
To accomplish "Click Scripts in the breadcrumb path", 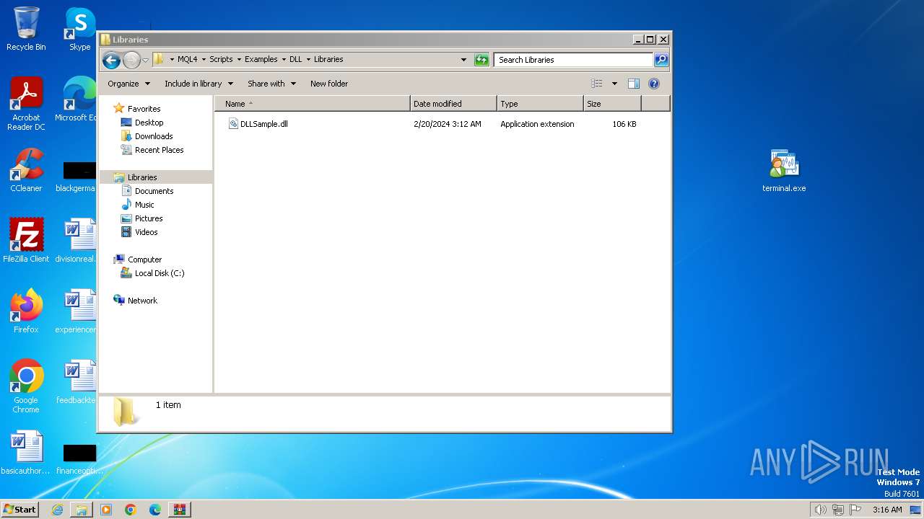I will [221, 60].
